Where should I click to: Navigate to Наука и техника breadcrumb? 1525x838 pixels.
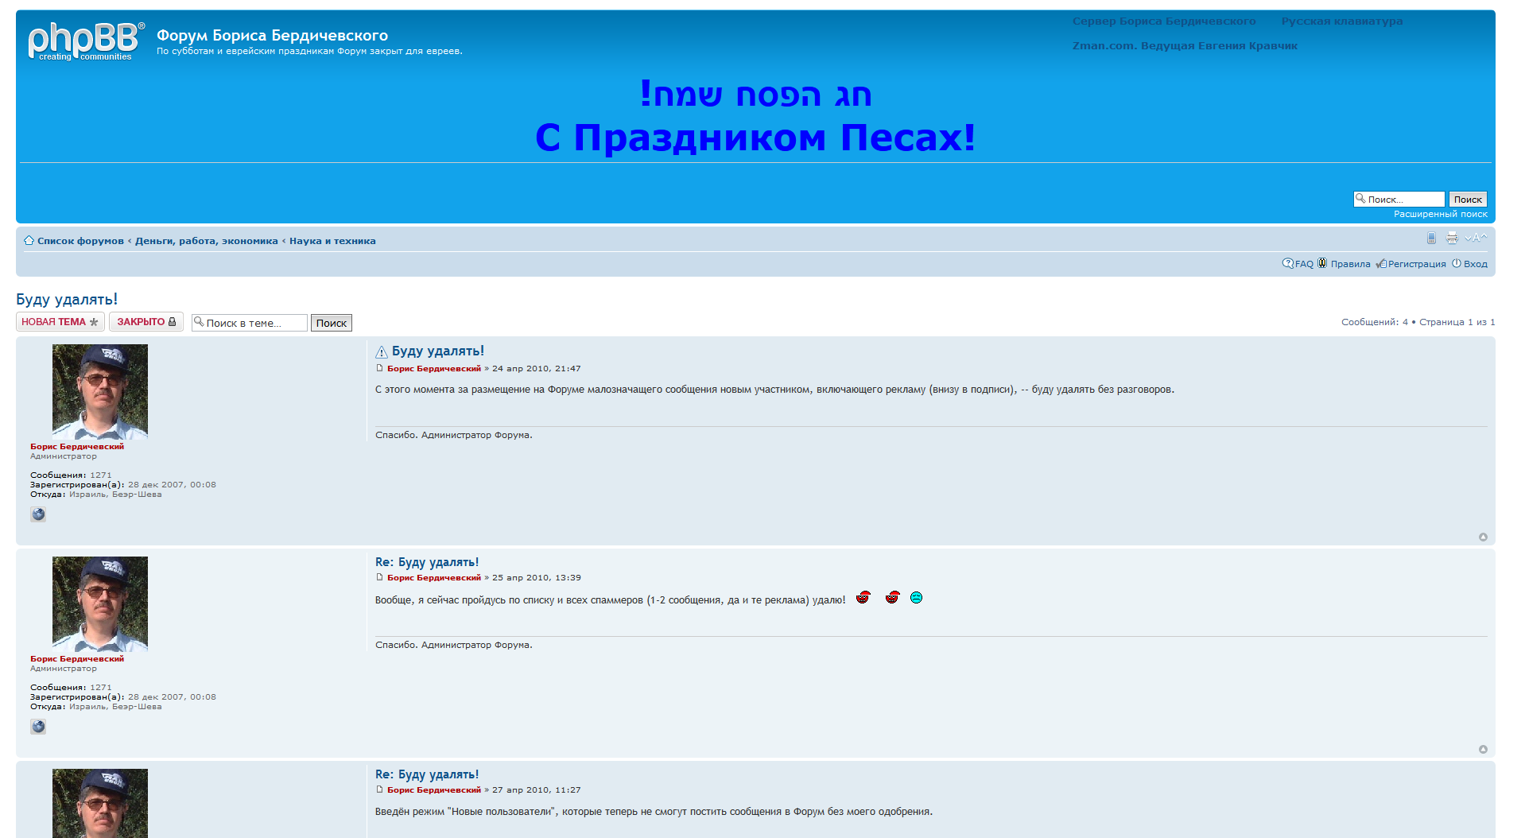(332, 241)
